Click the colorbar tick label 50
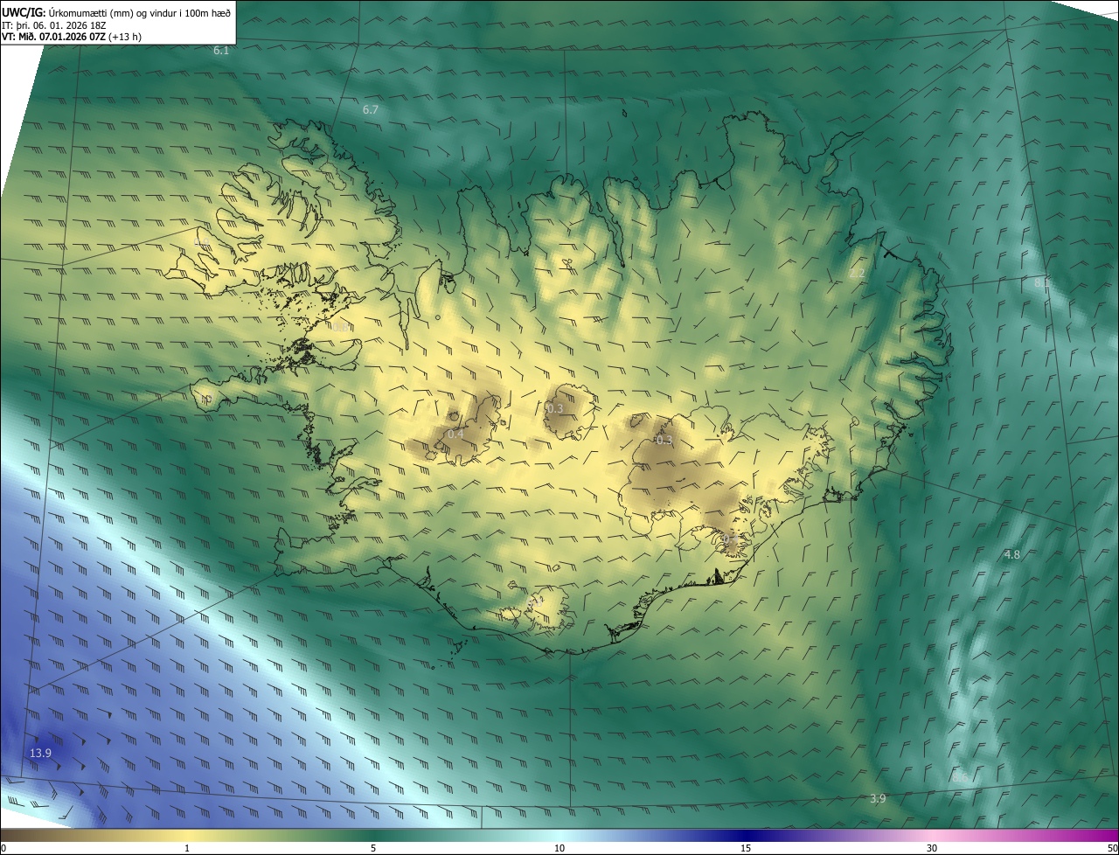 click(1112, 849)
